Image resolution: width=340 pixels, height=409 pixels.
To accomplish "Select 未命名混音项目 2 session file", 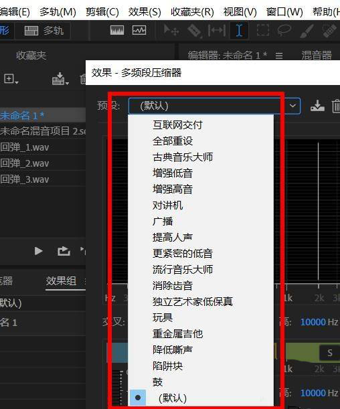I will coord(43,131).
